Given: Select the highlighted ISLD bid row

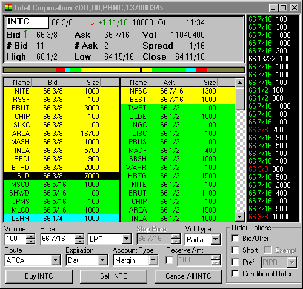Looking at the screenshot, I should coord(62,176).
